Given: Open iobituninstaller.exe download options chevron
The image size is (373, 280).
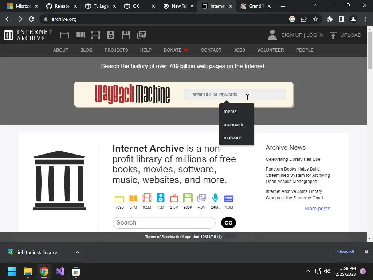Looking at the screenshot, I should (x=77, y=252).
